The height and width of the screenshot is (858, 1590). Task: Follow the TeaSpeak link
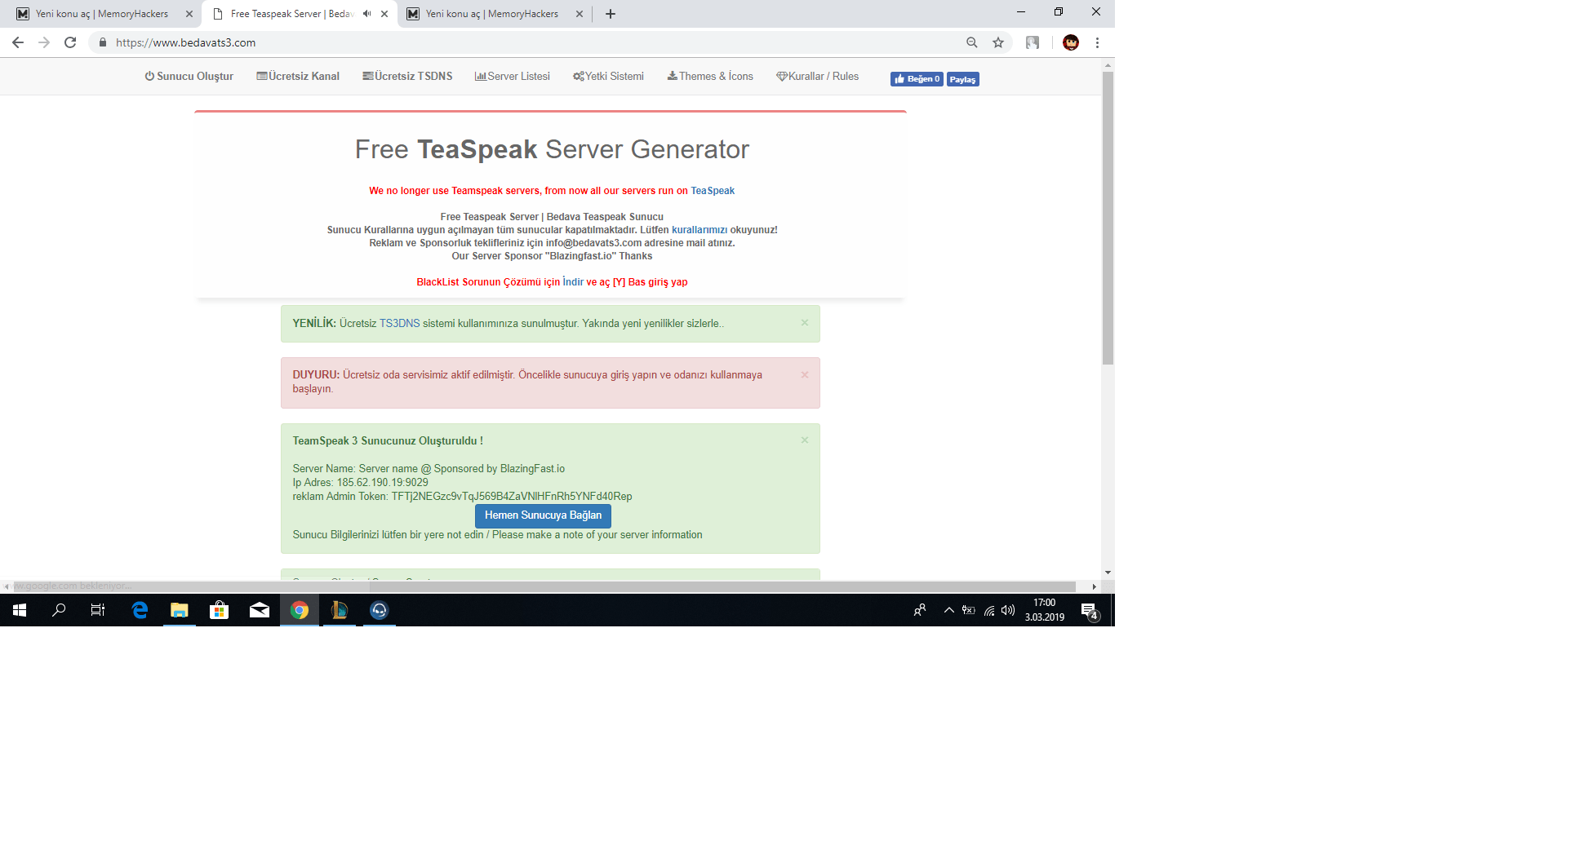click(x=713, y=191)
